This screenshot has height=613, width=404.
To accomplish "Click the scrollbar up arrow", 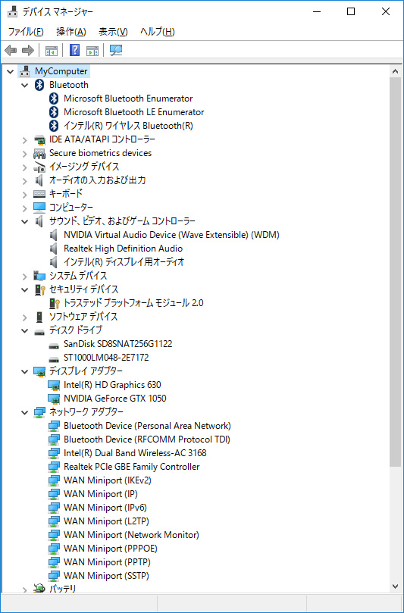I will coord(395,71).
